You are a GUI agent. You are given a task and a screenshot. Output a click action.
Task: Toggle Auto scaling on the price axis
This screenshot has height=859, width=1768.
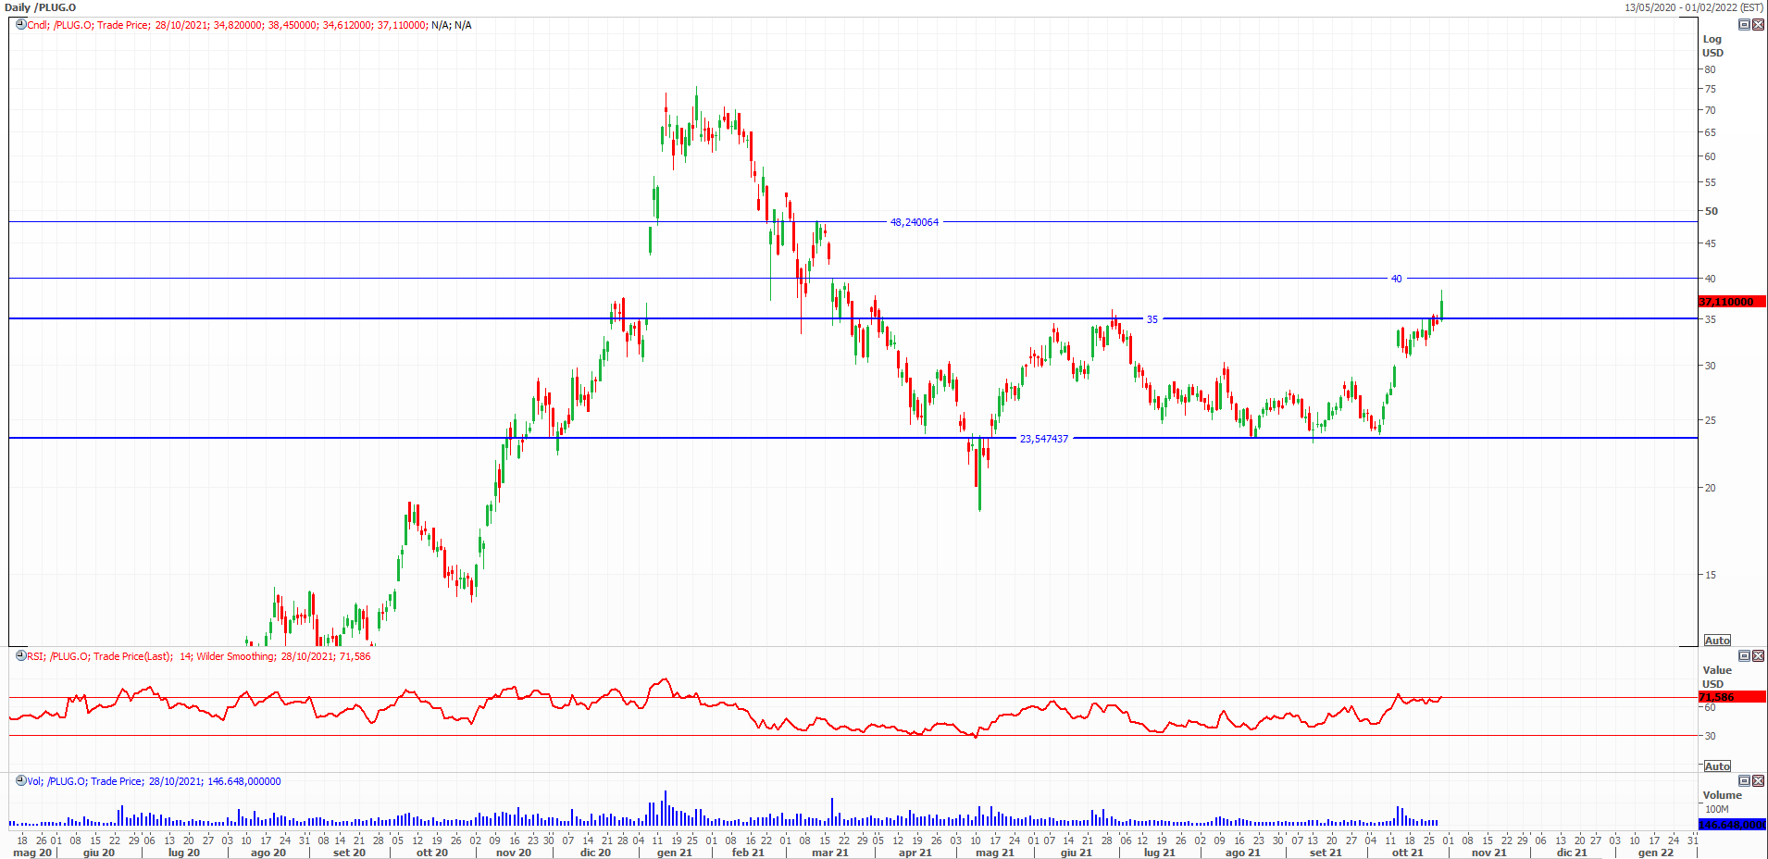click(x=1717, y=641)
